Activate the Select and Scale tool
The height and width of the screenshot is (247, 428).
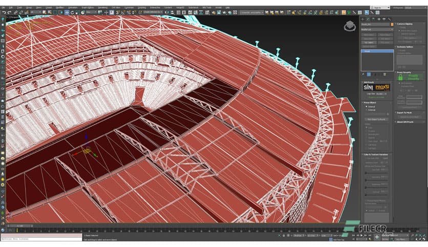pyautogui.click(x=77, y=13)
